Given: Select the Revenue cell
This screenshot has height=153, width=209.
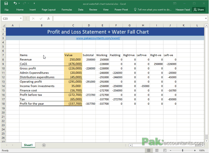Looking at the screenshot, I should (x=42, y=60).
